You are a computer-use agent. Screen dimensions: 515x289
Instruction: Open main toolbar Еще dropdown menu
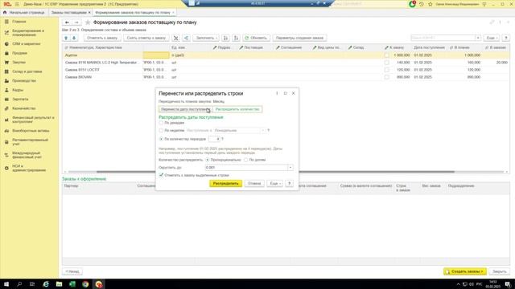click(492, 38)
